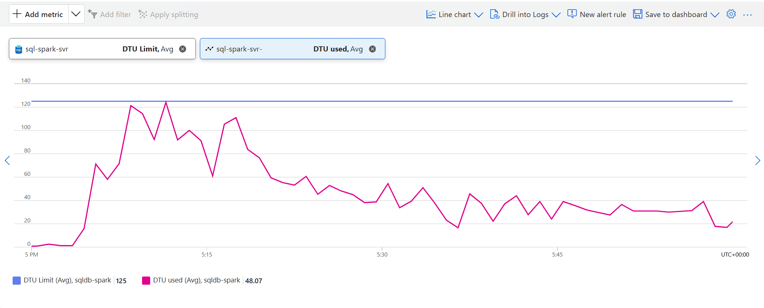Viewport: 764px width, 308px height.
Task: Click the blue DTU Limit legend swatch
Action: click(17, 281)
